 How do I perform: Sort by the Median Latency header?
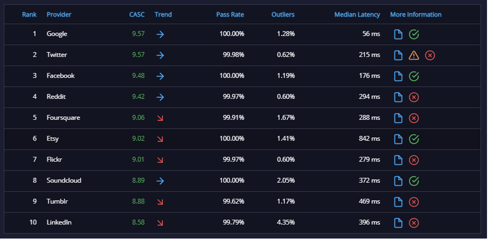(357, 14)
